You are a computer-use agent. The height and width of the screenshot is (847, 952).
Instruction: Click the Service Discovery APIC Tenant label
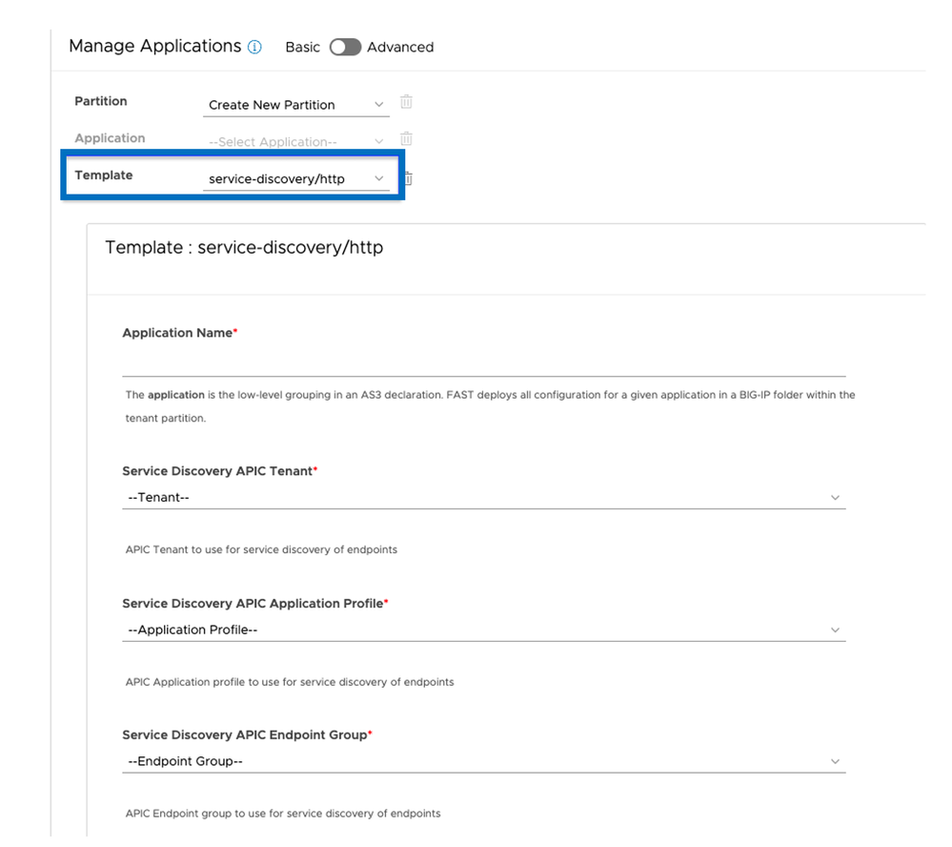click(217, 471)
